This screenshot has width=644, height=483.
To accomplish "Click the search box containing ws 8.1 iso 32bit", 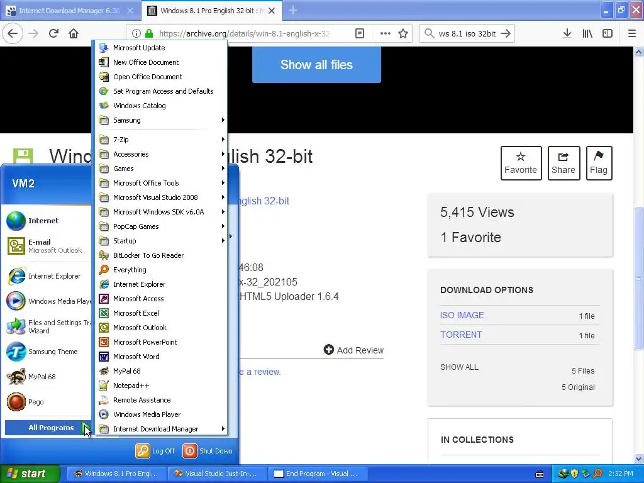I will [467, 34].
